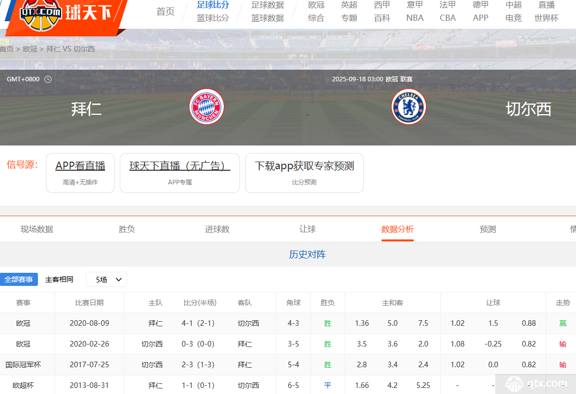The height and width of the screenshot is (394, 576).
Task: Switch to the 现场数据 tab
Action: click(37, 229)
